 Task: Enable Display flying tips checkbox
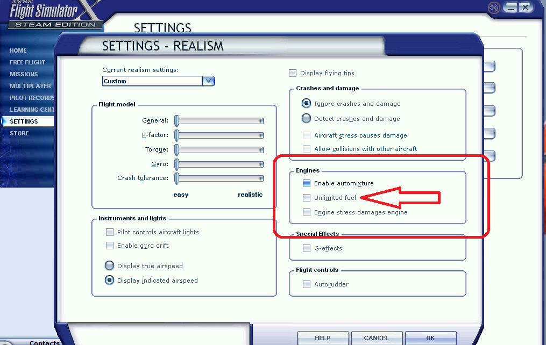(293, 73)
